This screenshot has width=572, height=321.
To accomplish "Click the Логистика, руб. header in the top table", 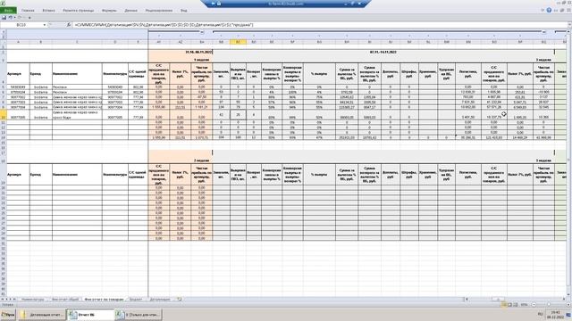I will tap(468, 73).
